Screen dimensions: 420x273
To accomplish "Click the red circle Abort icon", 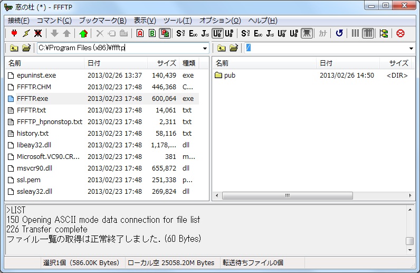I will [x=400, y=33].
